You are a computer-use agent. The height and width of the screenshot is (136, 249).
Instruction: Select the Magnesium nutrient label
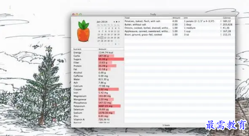coord(80,96)
